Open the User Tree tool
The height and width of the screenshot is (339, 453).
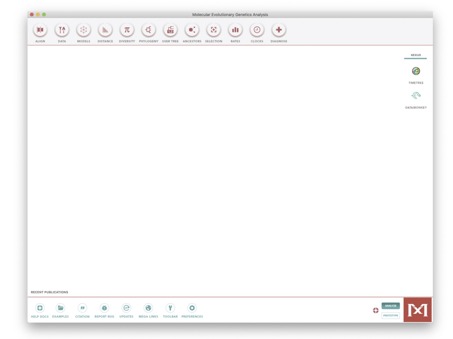170,30
